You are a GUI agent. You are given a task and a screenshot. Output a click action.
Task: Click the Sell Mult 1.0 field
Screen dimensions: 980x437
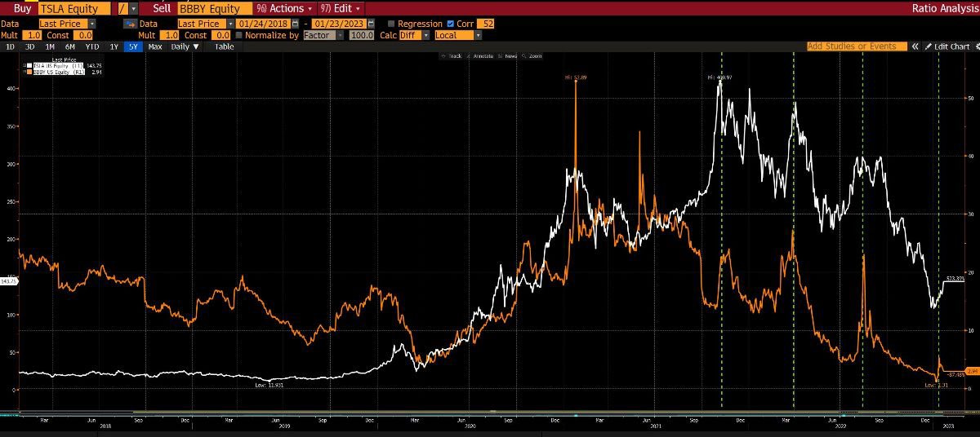tap(170, 35)
